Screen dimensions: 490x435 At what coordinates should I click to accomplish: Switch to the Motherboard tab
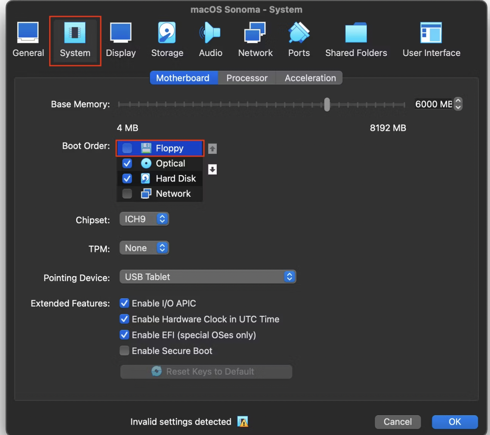(x=184, y=78)
